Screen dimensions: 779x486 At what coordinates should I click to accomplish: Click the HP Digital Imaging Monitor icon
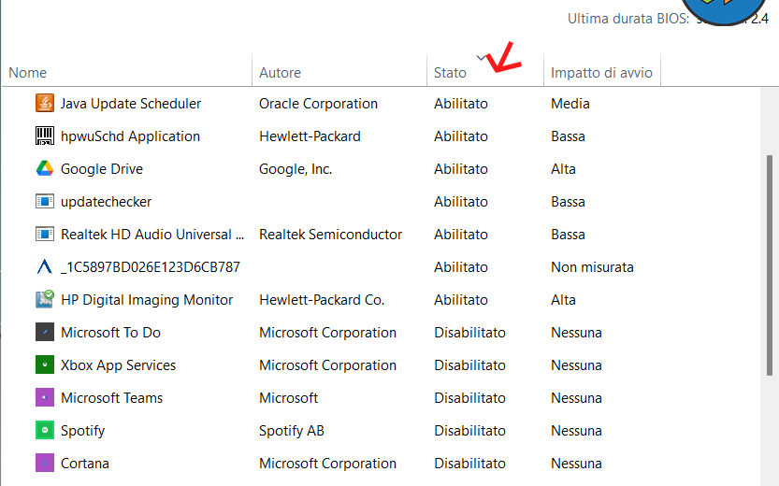coord(44,300)
